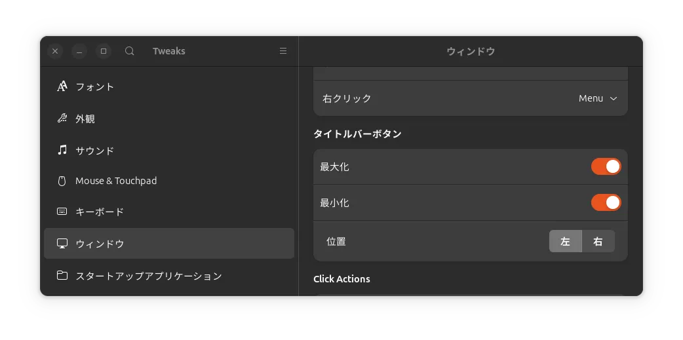Screen dimensions: 683x340
Task: Click the サウンド music note icon
Action: click(62, 150)
